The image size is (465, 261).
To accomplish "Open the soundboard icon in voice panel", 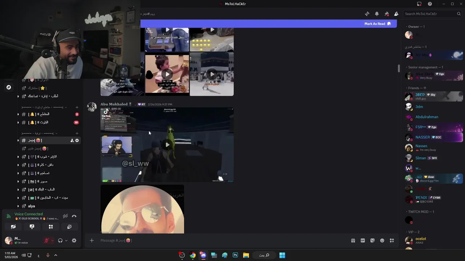I will click(69, 227).
